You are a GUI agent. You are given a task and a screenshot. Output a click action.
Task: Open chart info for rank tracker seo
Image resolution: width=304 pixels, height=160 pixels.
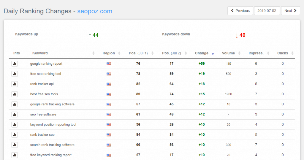[15, 135]
